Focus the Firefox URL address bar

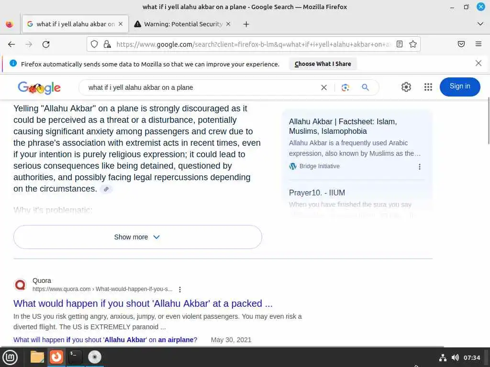point(253,44)
